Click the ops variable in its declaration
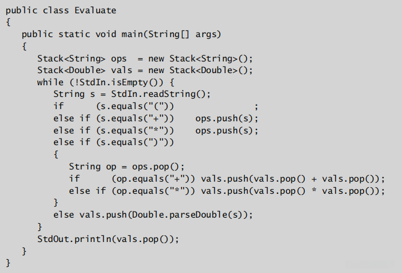 119,58
